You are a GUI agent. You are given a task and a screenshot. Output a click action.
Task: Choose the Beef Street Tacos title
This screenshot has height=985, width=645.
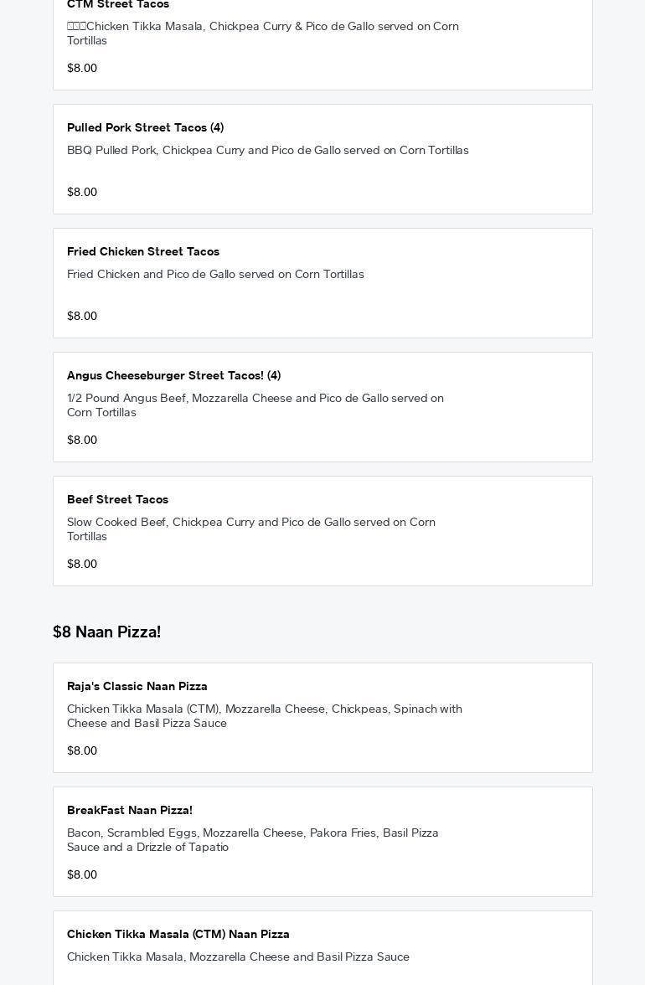pyautogui.click(x=117, y=499)
